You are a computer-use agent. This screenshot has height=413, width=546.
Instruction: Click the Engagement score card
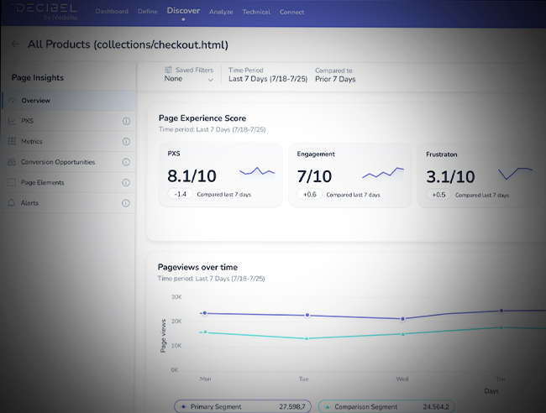pos(349,175)
